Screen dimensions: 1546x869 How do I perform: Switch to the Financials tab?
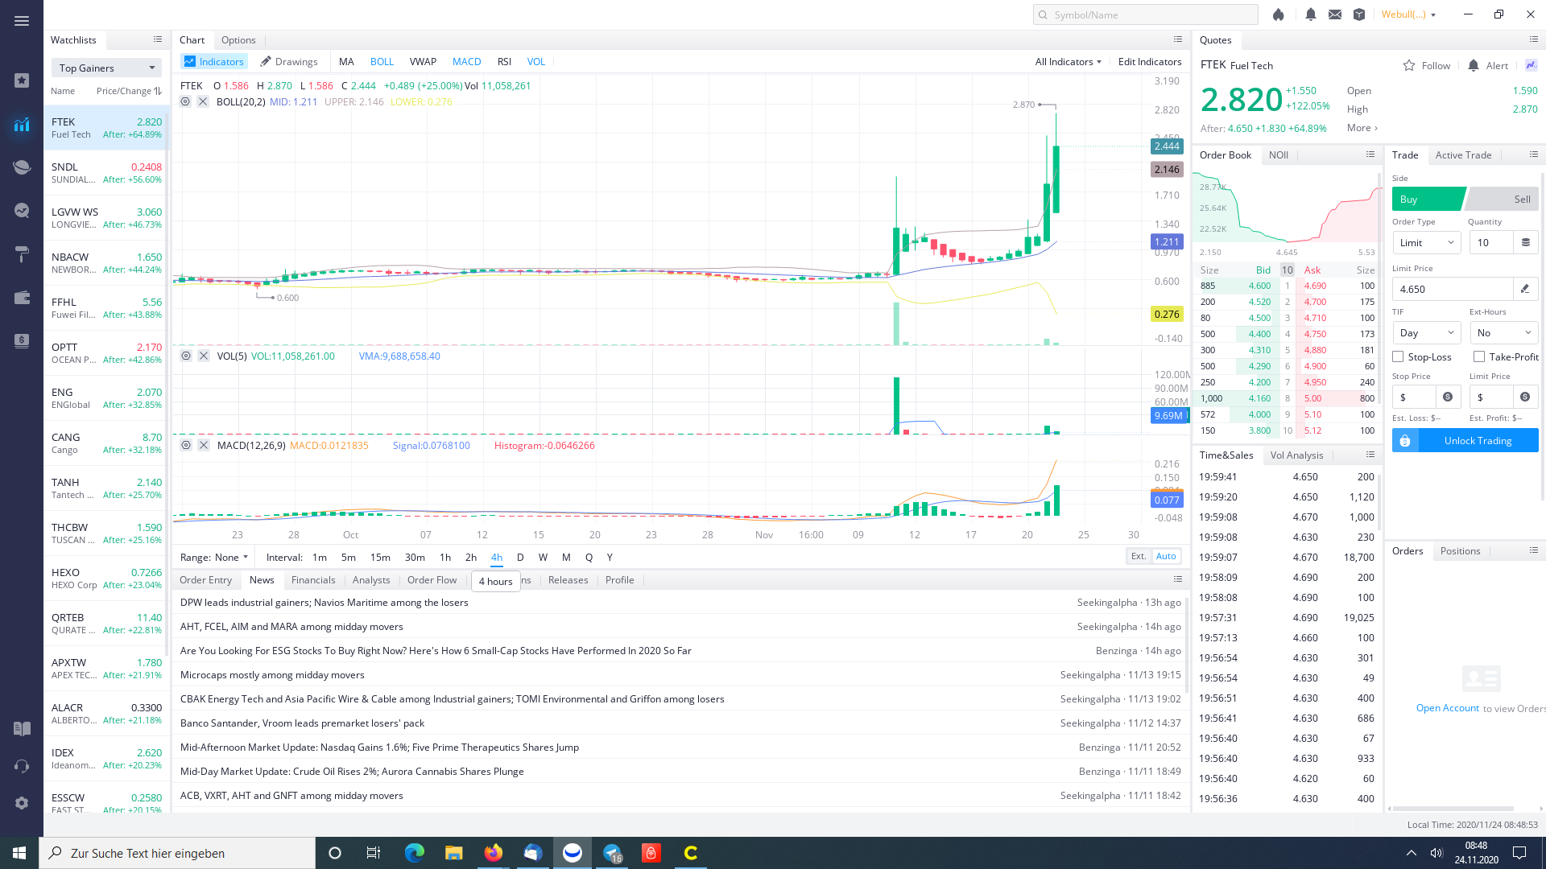[313, 579]
